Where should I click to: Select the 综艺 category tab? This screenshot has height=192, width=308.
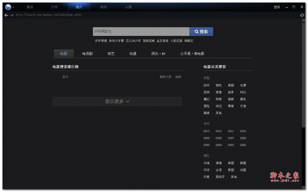coord(111,54)
